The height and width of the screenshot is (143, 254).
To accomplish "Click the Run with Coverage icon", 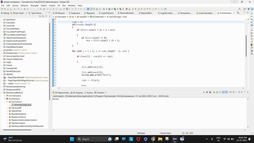I will (115, 9).
